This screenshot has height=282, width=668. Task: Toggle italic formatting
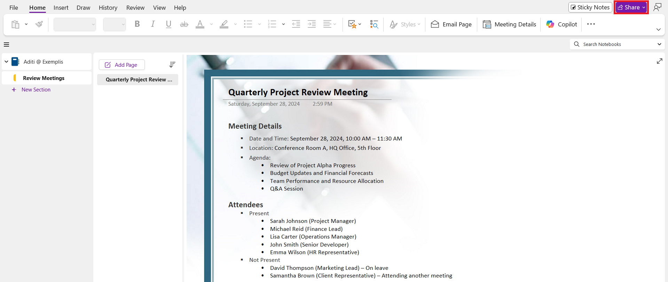(x=153, y=24)
